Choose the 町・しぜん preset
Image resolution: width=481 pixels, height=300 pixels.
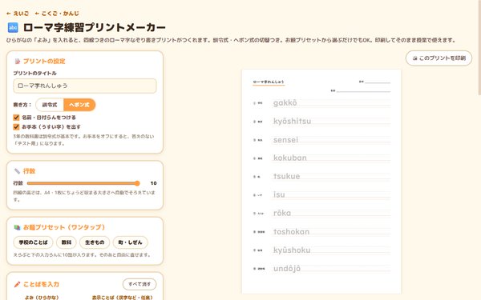pos(131,242)
